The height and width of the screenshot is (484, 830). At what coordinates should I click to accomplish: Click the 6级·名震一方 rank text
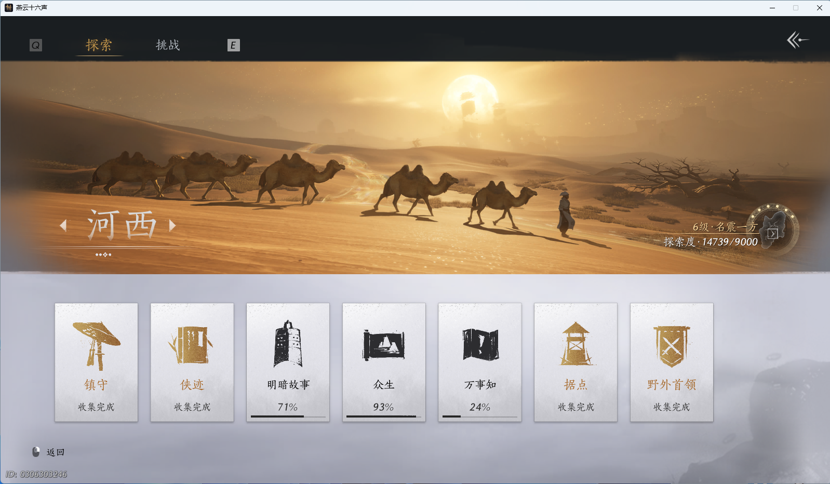[725, 227]
